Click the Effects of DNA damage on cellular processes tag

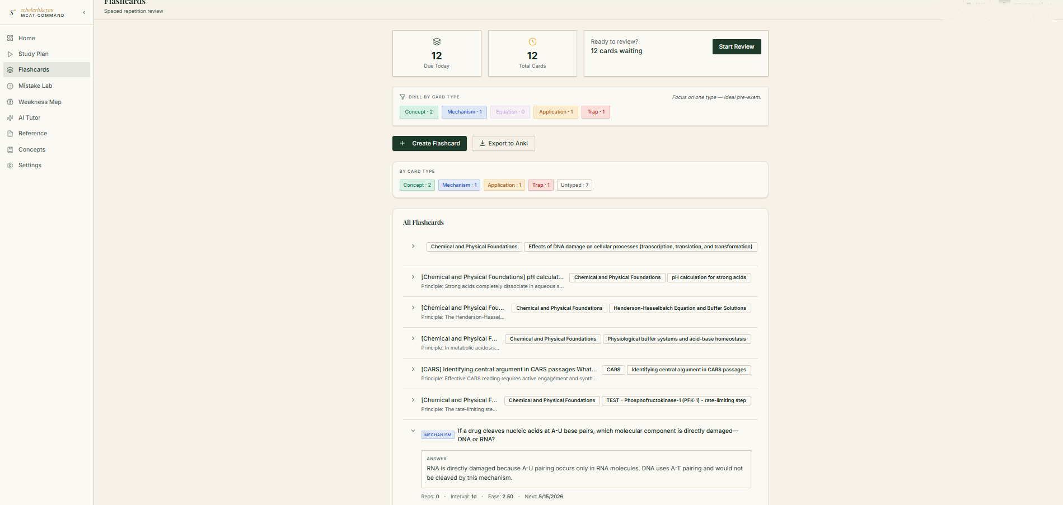[640, 247]
